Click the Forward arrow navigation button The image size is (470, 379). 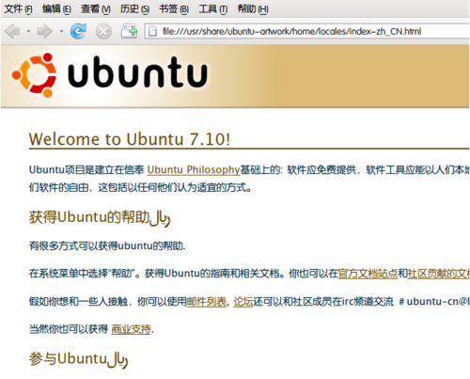point(45,31)
